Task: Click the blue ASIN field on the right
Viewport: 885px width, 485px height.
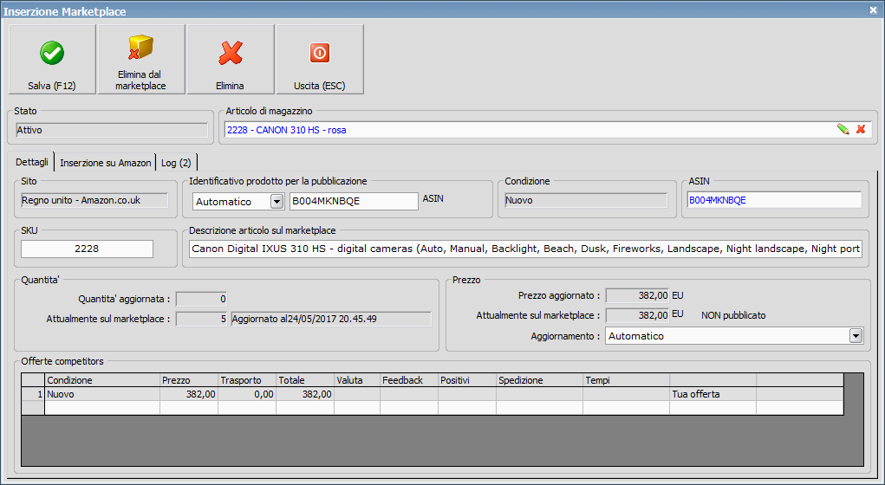Action: pyautogui.click(x=774, y=200)
